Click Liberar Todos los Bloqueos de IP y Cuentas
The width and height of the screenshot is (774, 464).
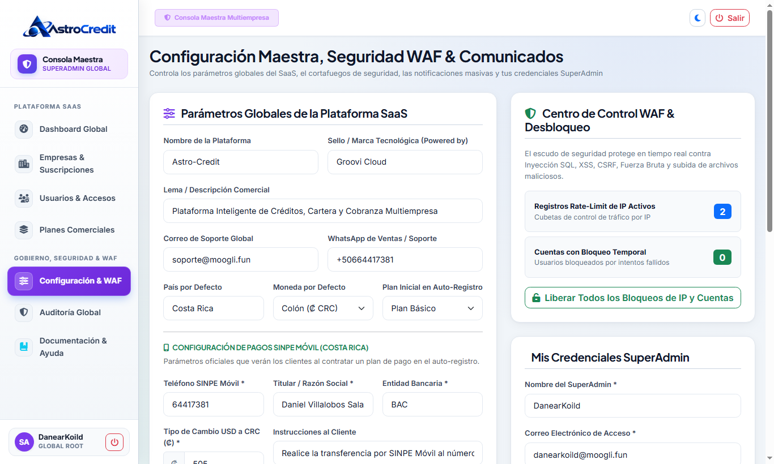(633, 298)
